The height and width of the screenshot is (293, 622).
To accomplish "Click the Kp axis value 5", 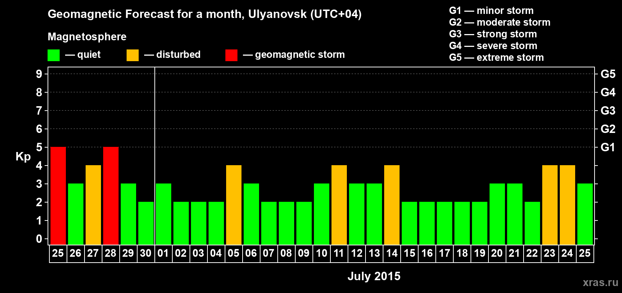I will pyautogui.click(x=39, y=147).
